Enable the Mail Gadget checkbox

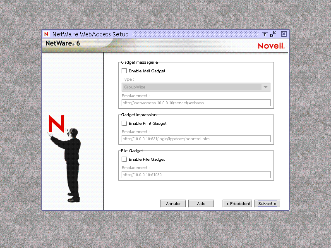[x=124, y=71]
